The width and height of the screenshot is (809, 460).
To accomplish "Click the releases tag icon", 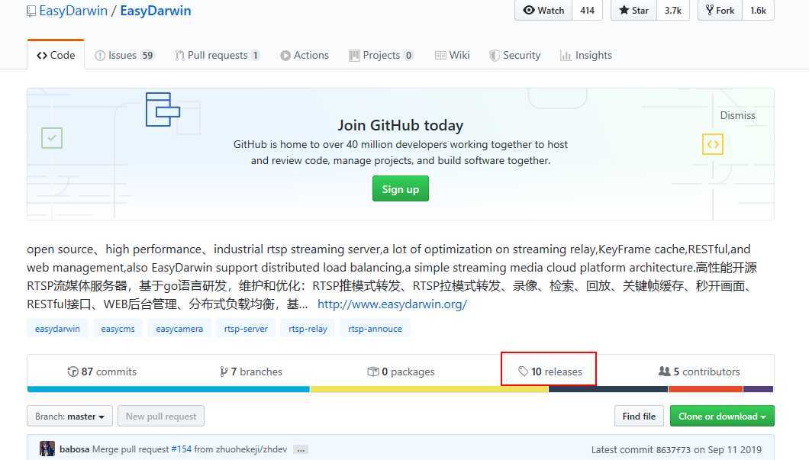I will coord(523,372).
